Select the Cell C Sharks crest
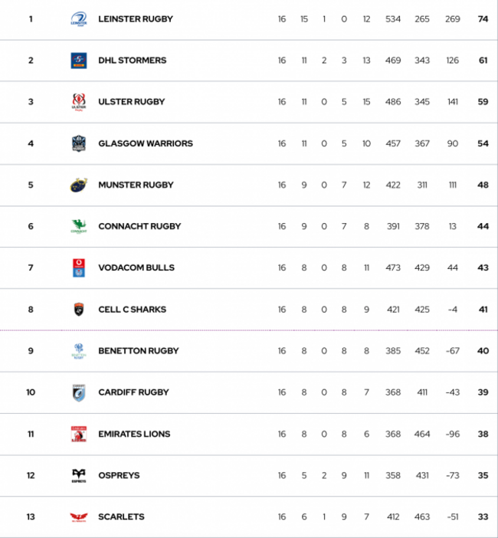The image size is (498, 538). coord(79,310)
